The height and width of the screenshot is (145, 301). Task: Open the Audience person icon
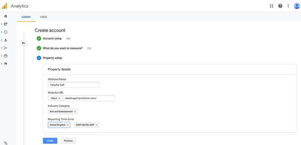(x=5, y=40)
